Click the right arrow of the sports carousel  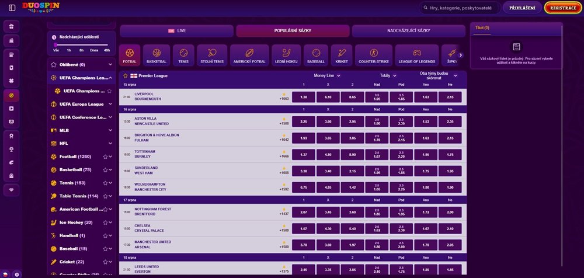pos(460,55)
